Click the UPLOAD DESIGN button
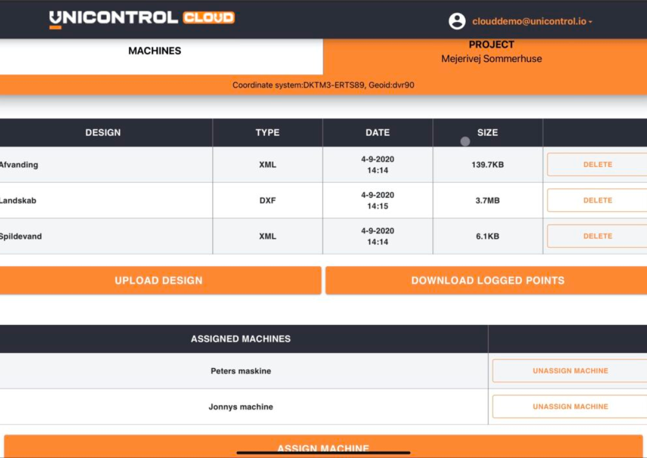Screen dimensions: 647x458 [158, 280]
